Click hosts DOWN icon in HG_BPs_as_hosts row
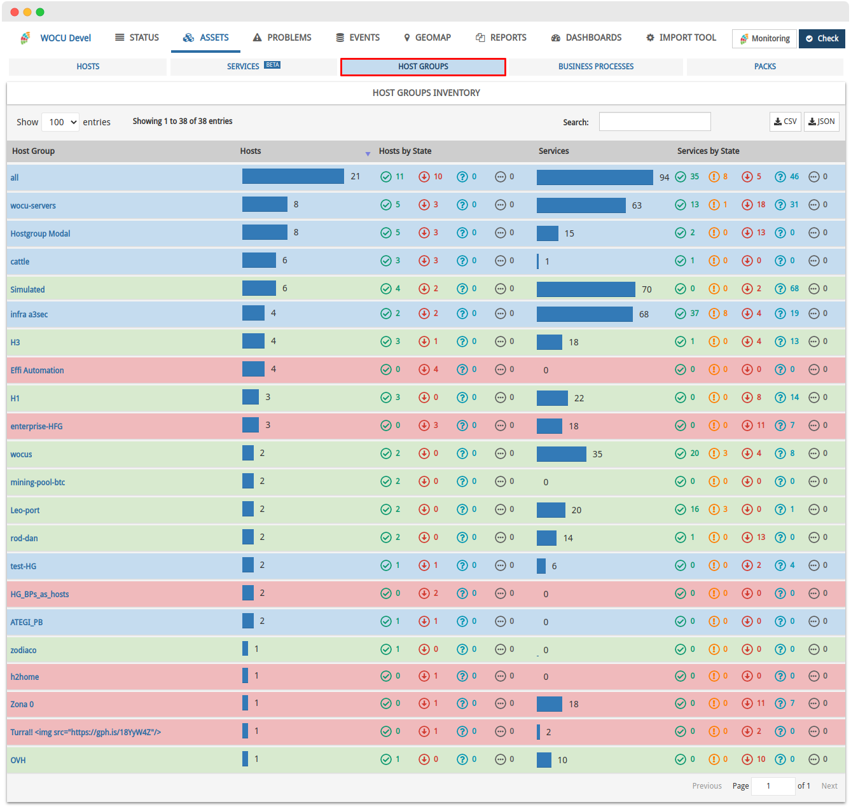The width and height of the screenshot is (851, 809). 424,593
